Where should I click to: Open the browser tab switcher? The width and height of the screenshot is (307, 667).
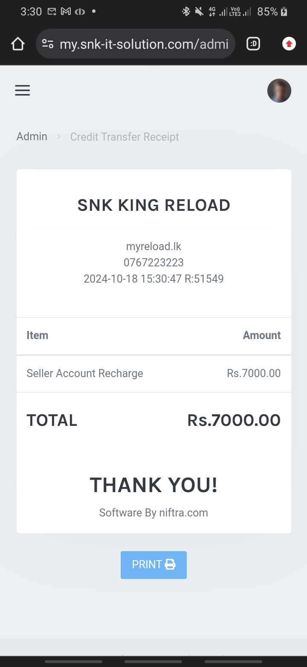(x=253, y=44)
